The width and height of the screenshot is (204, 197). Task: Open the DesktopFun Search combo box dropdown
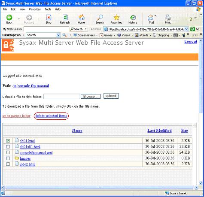tap(58, 35)
